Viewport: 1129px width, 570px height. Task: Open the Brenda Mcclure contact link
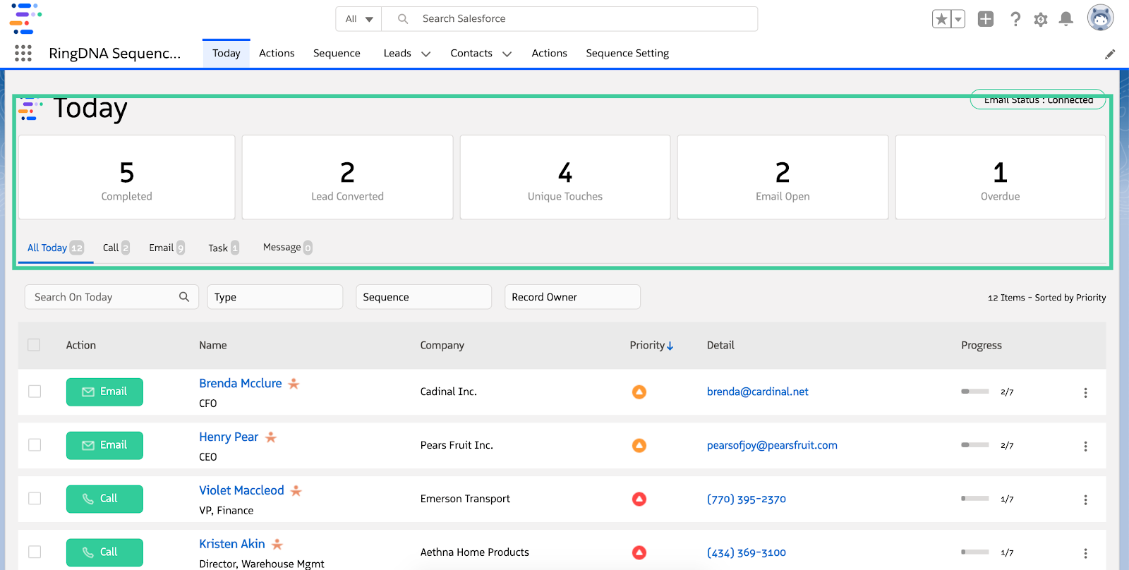click(x=241, y=383)
